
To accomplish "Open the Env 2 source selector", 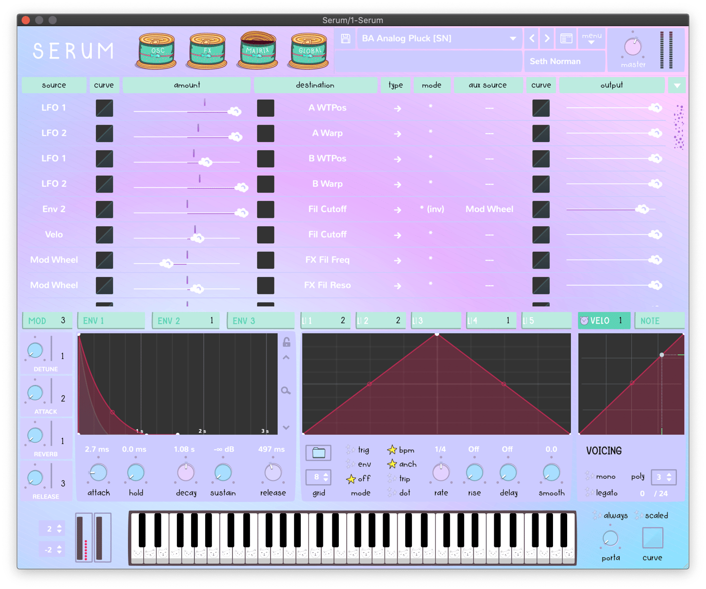I will 54,209.
